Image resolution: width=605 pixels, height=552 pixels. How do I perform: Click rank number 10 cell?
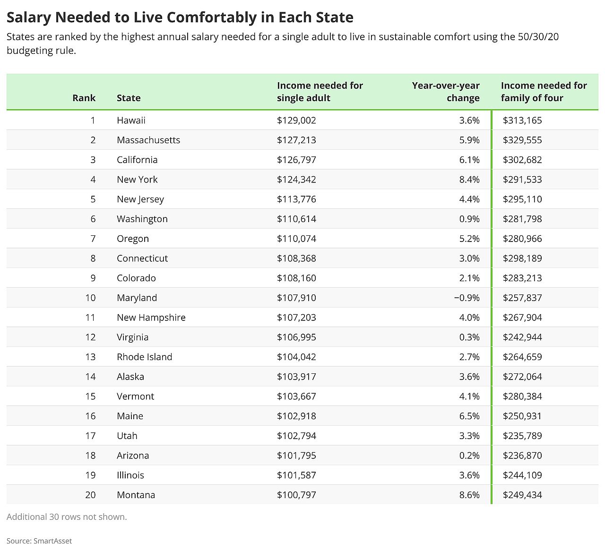click(90, 298)
